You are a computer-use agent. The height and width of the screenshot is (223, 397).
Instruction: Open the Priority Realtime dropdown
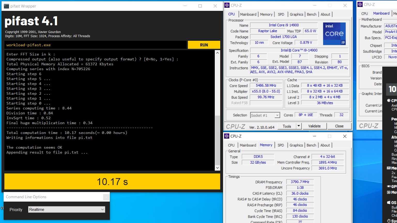tap(67, 209)
